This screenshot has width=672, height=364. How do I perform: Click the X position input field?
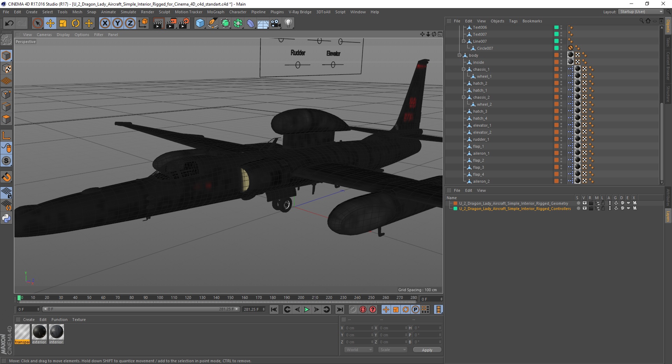[359, 328]
